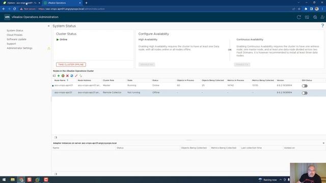Open a new browser tab
This screenshot has width=326, height=183.
(x=86, y=3)
